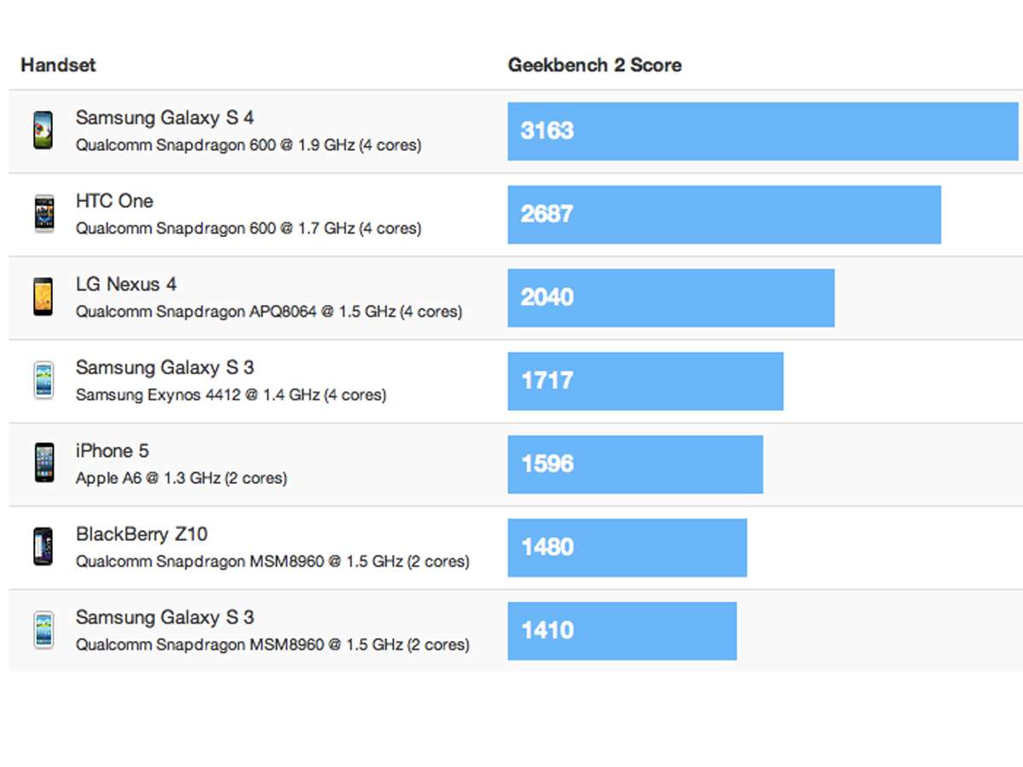Click the BlackBerry Z10 phone icon
This screenshot has height=767, width=1023.
pyautogui.click(x=43, y=546)
